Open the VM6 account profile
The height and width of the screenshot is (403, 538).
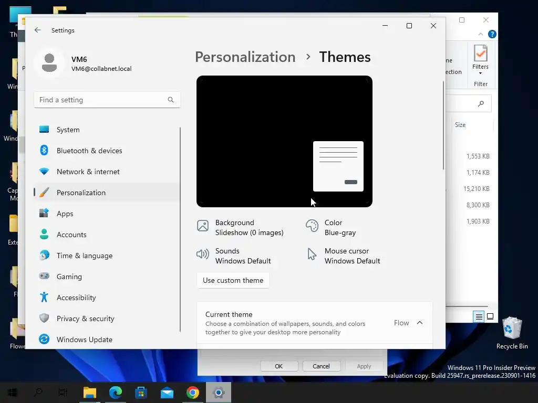pos(84,63)
